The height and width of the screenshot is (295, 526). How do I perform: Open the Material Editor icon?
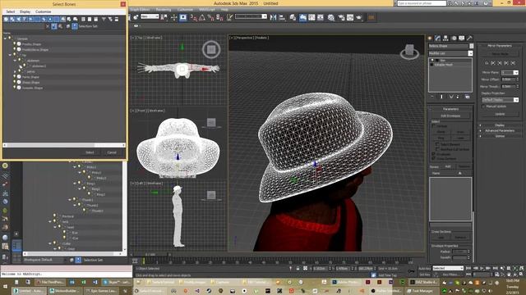(x=331, y=17)
